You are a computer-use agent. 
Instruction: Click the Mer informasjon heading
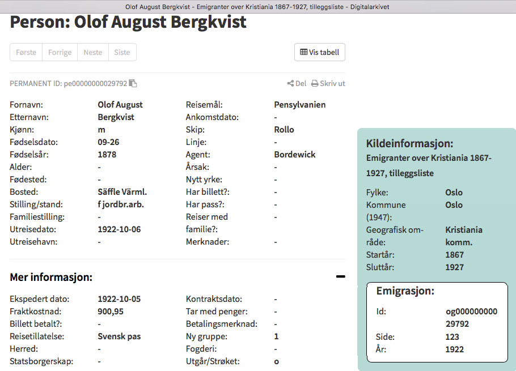click(x=51, y=277)
